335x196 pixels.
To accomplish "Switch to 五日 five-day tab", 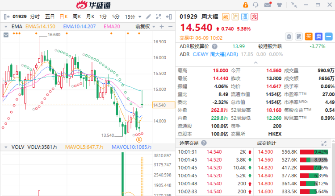I will [x=50, y=16].
